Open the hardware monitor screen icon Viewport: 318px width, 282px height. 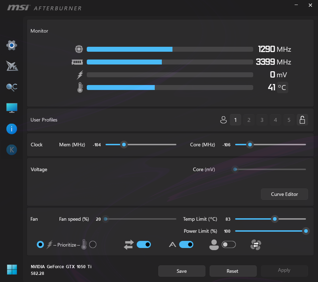pos(12,108)
